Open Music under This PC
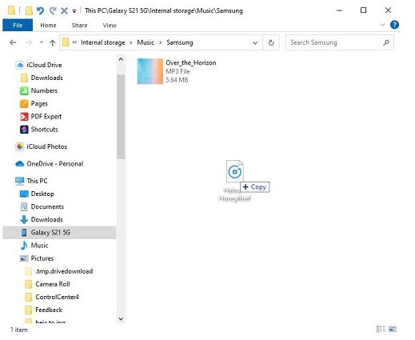415x340 pixels. click(39, 246)
